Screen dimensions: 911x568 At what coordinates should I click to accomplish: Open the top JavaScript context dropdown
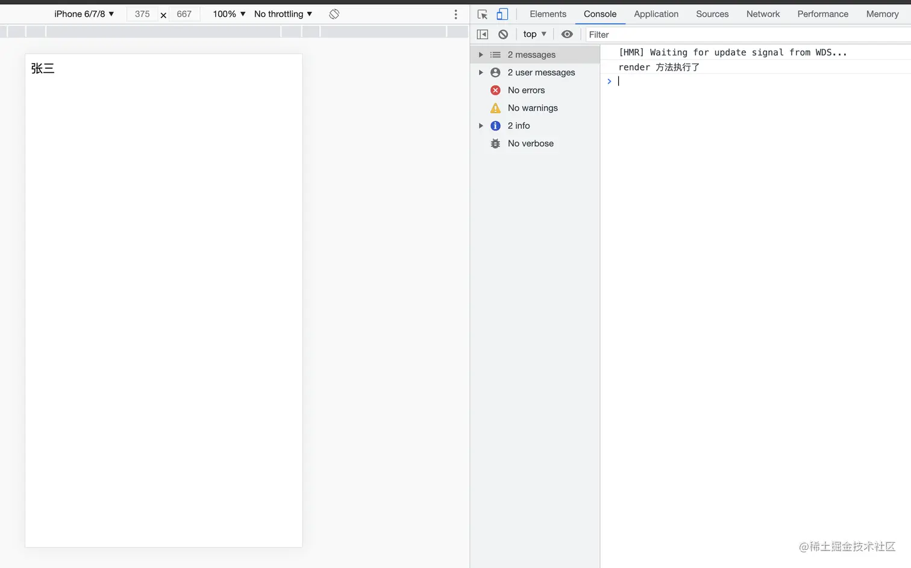[535, 34]
